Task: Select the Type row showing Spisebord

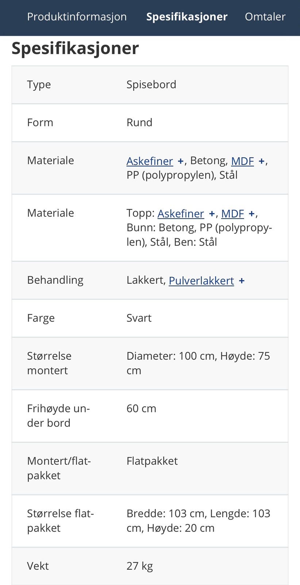Action: pyautogui.click(x=151, y=84)
